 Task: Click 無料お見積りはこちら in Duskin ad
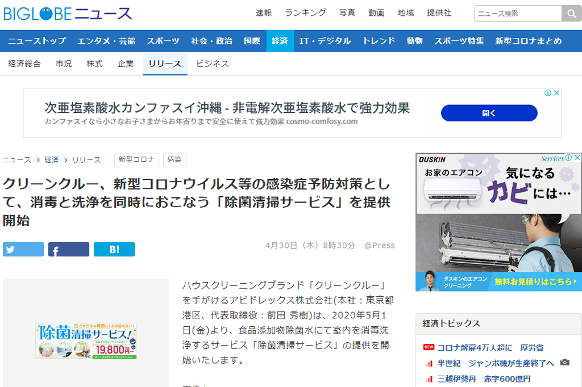(x=536, y=281)
